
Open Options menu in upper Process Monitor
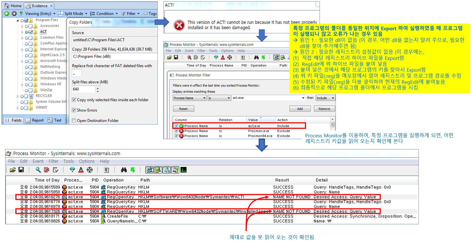(227, 51)
